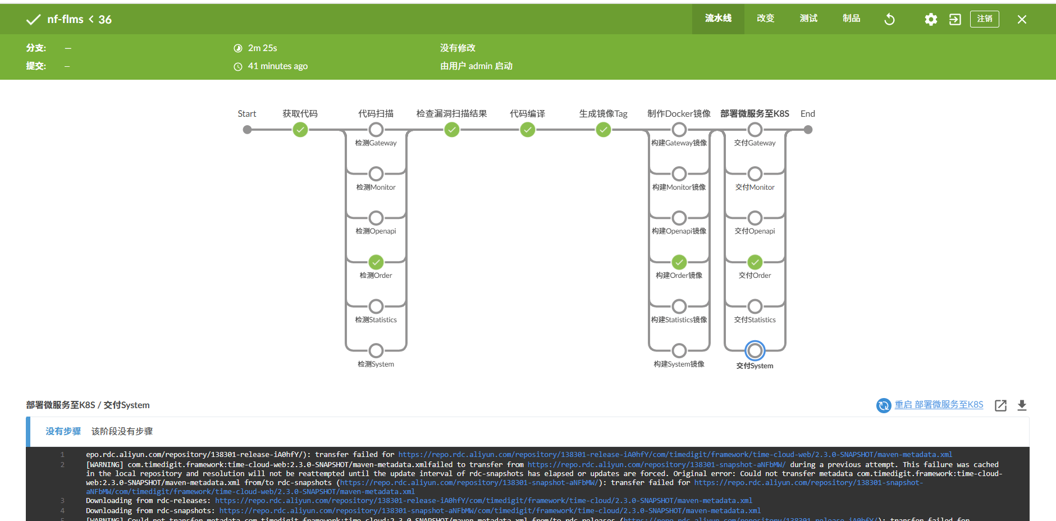Click 重启 部署微服务至K8S link
The image size is (1056, 521).
pos(939,405)
